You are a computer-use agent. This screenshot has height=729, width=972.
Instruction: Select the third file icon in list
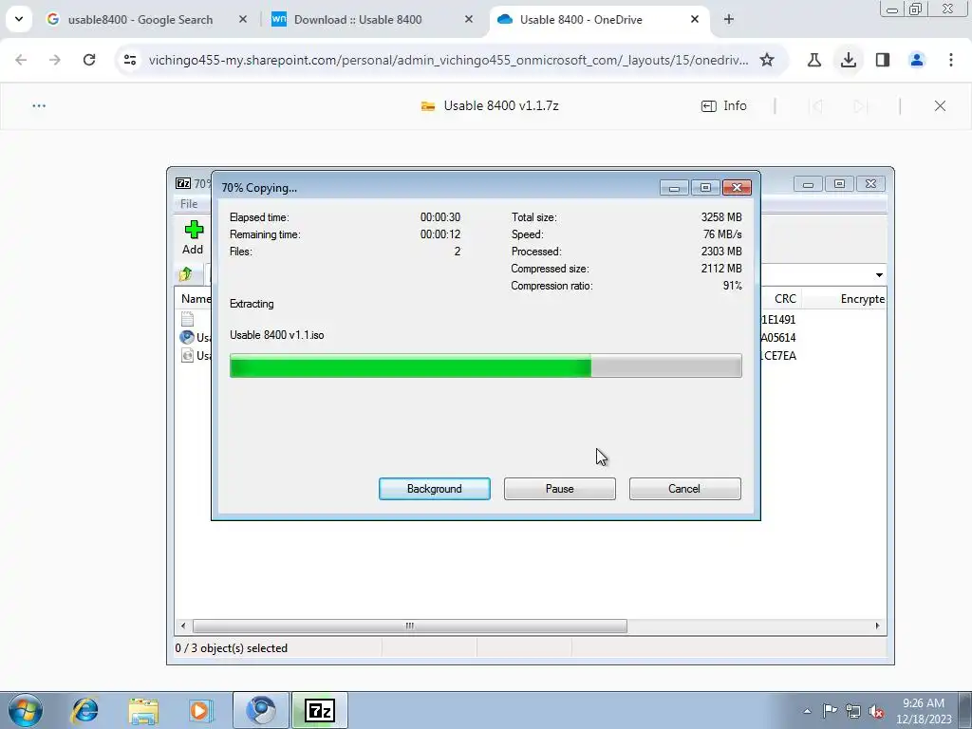click(x=187, y=355)
